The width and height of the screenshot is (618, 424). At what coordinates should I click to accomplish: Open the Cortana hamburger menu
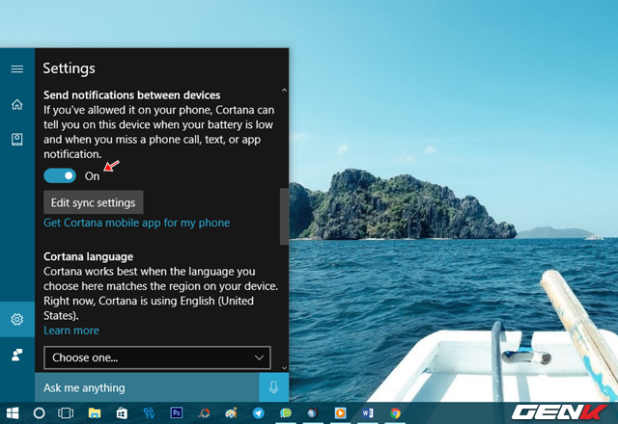coord(17,69)
